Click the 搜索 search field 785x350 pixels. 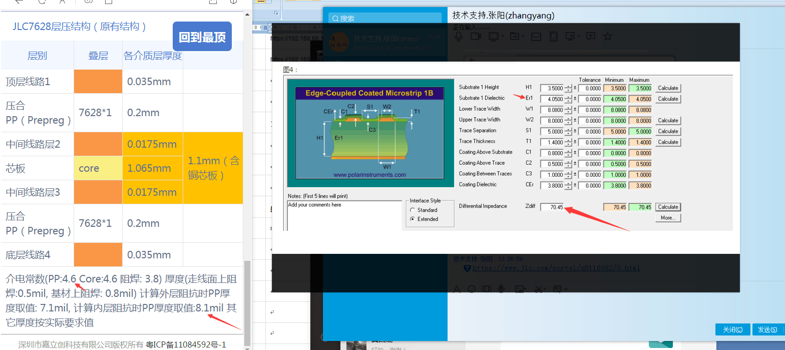tap(384, 19)
